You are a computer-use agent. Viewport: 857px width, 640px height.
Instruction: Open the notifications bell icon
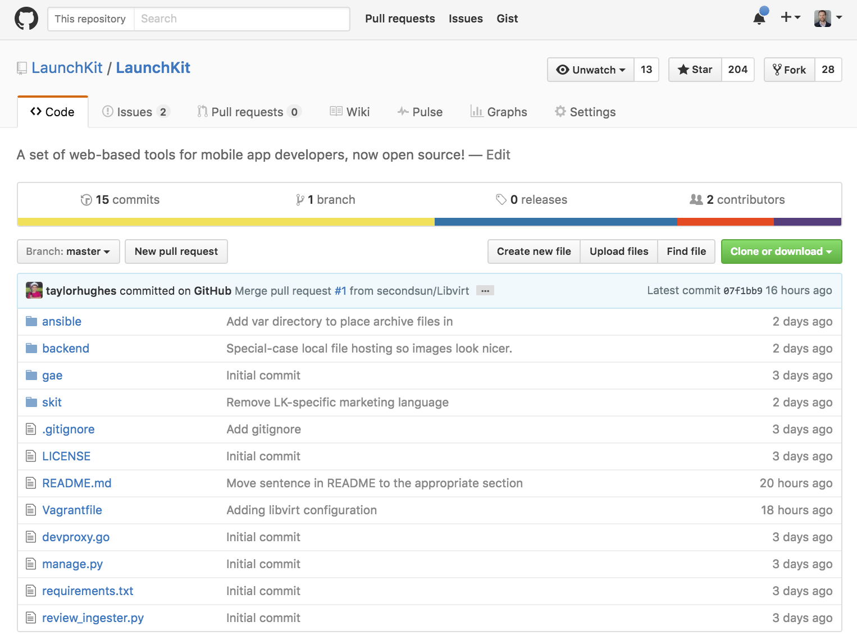(759, 18)
